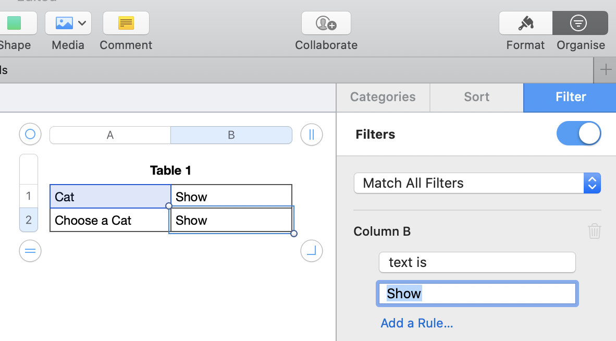Image resolution: width=616 pixels, height=341 pixels.
Task: Toggle the Organise sidebar button
Action: coord(580,23)
